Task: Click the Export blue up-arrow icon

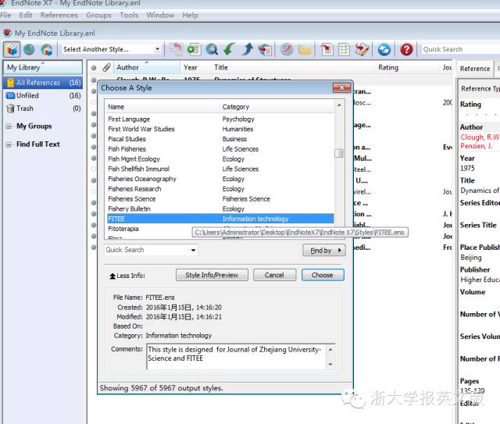Action: tap(247, 49)
